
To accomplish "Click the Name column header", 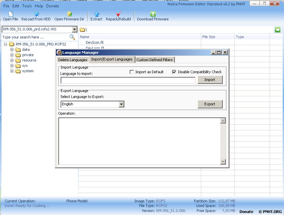I will coord(140,37).
